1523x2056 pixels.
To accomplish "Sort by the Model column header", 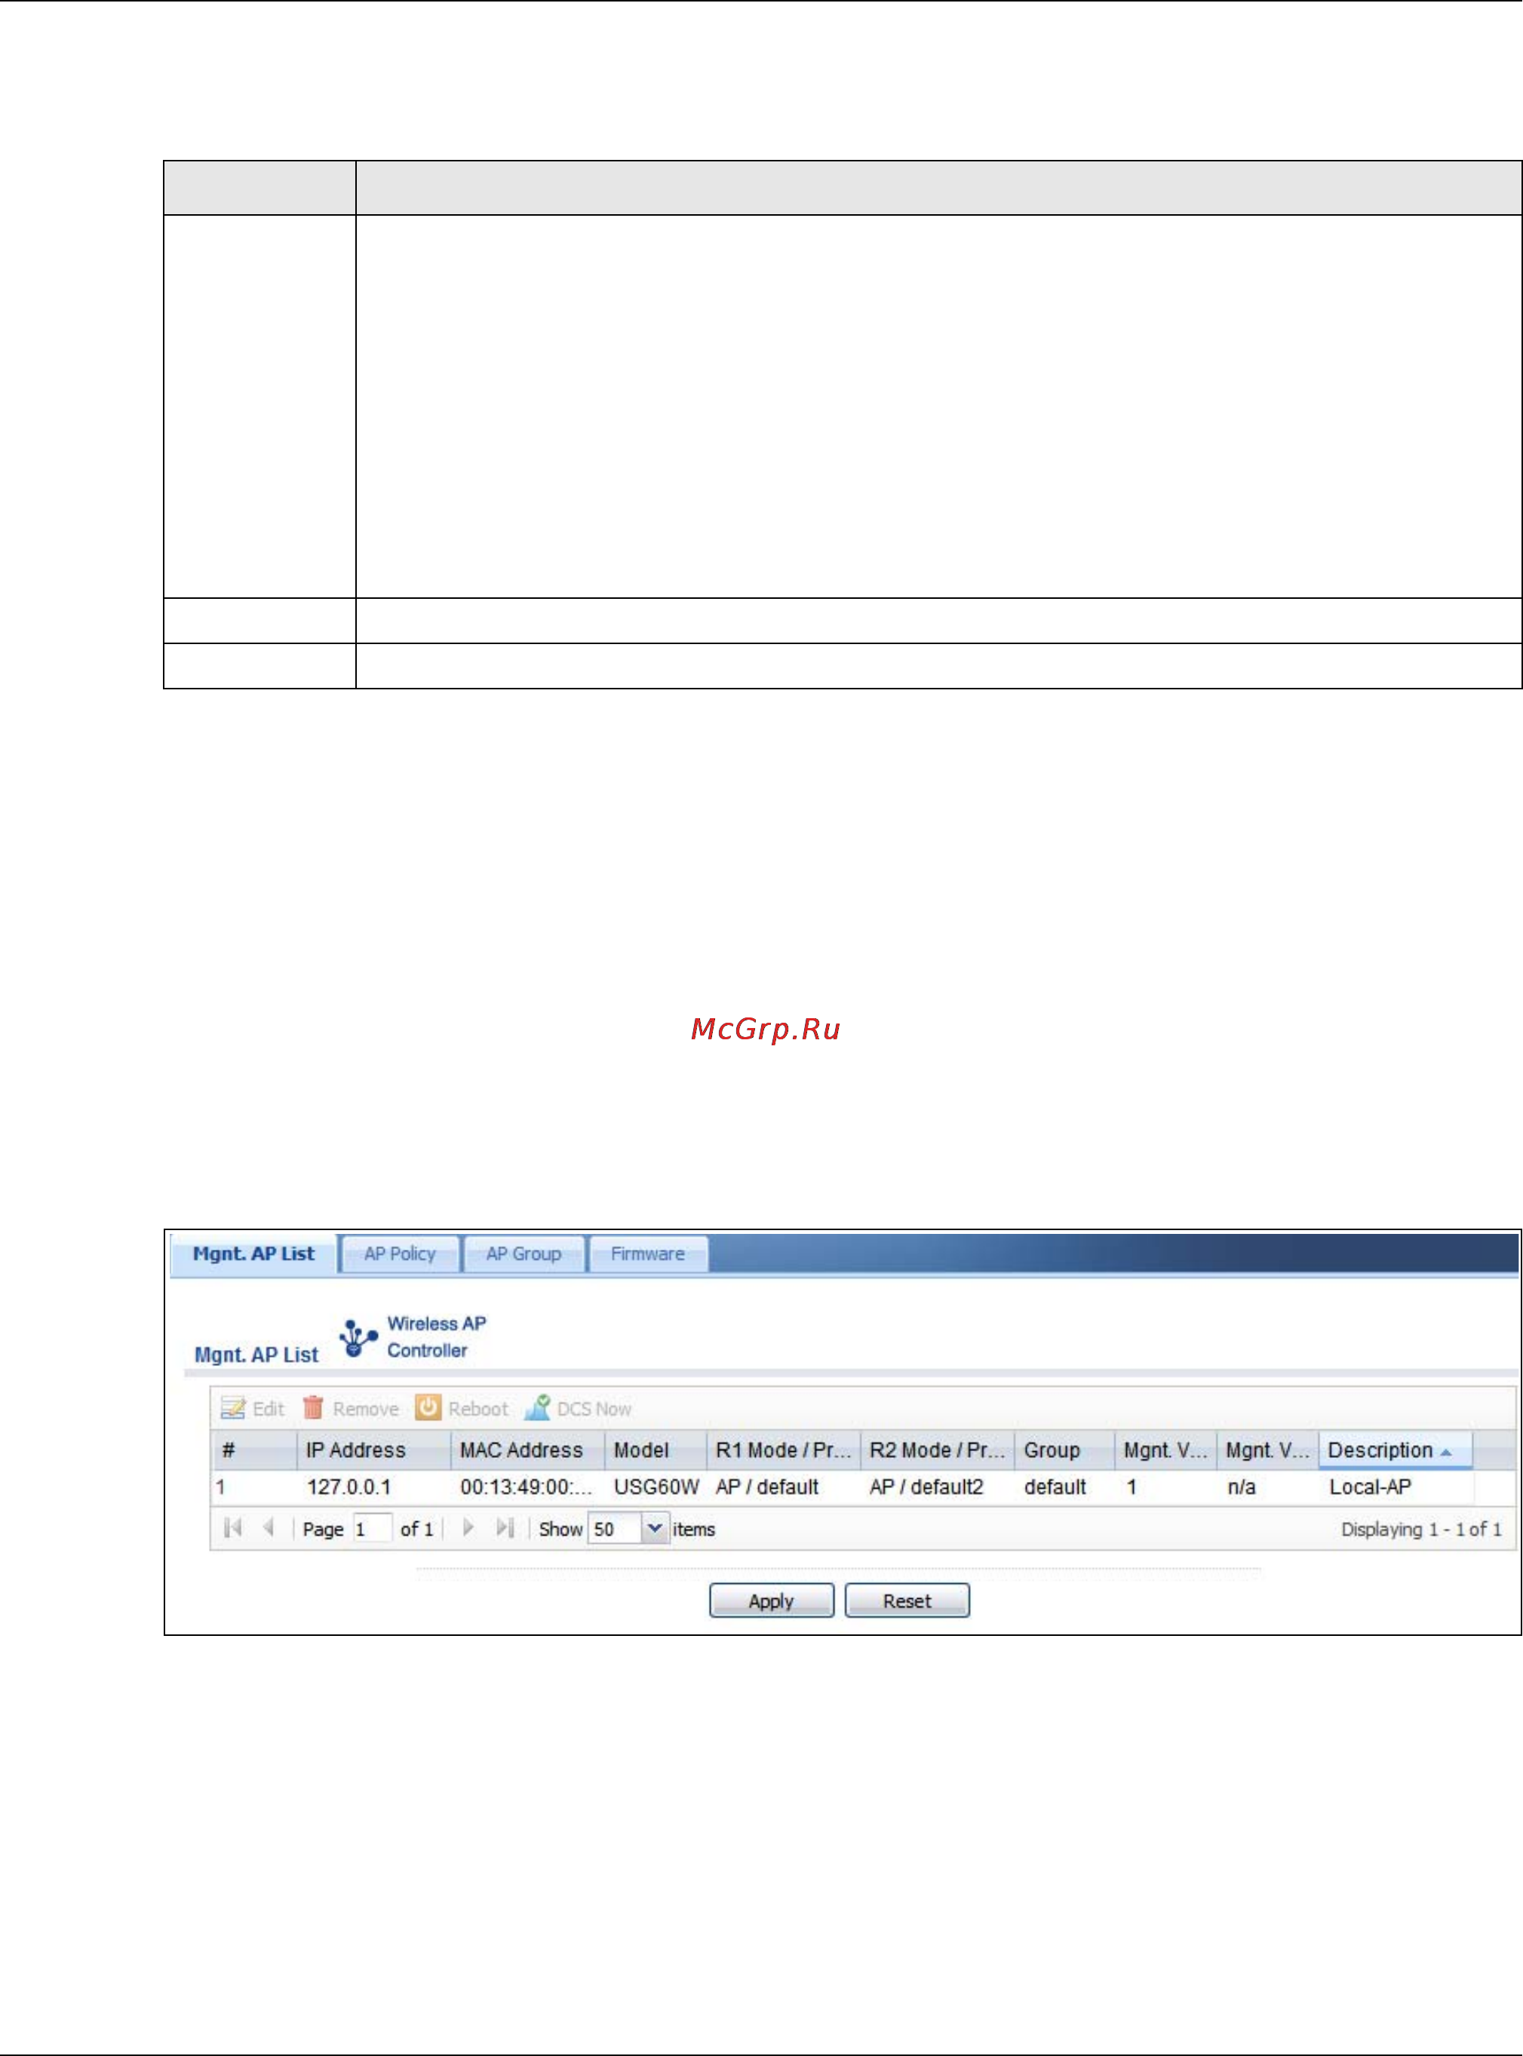I will click(x=656, y=1450).
